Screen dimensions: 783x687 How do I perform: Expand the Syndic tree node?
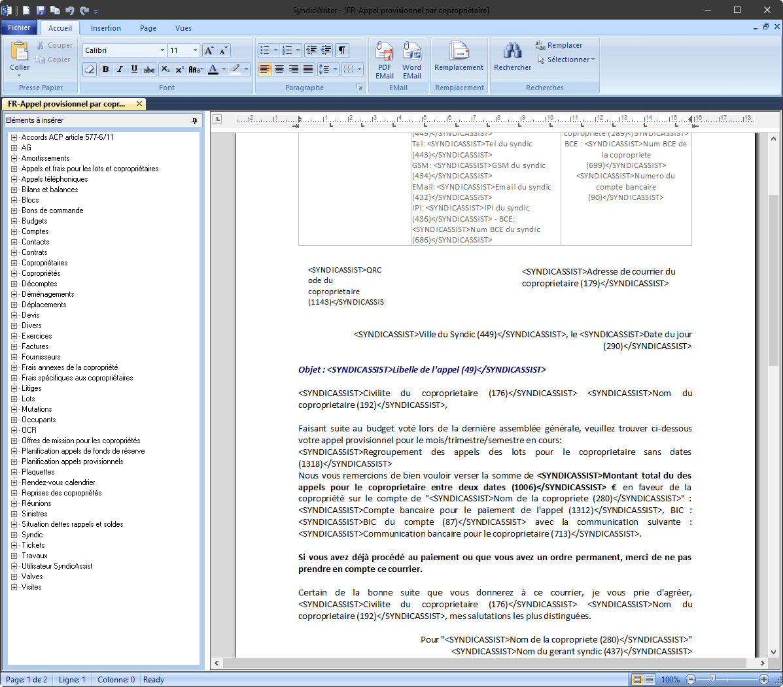point(14,535)
